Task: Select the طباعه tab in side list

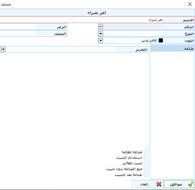Action: pyautogui.click(x=172, y=49)
